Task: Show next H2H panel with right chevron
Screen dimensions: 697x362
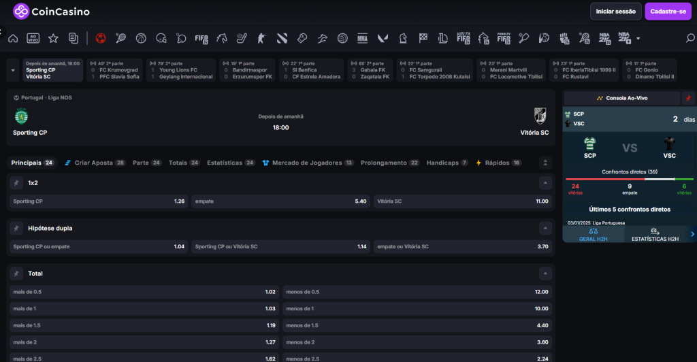Action: point(692,234)
